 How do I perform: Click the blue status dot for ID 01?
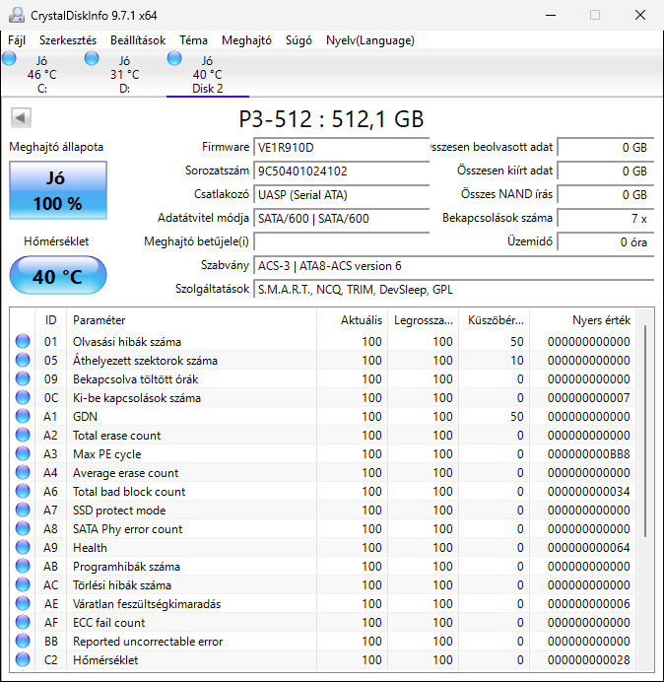[23, 341]
